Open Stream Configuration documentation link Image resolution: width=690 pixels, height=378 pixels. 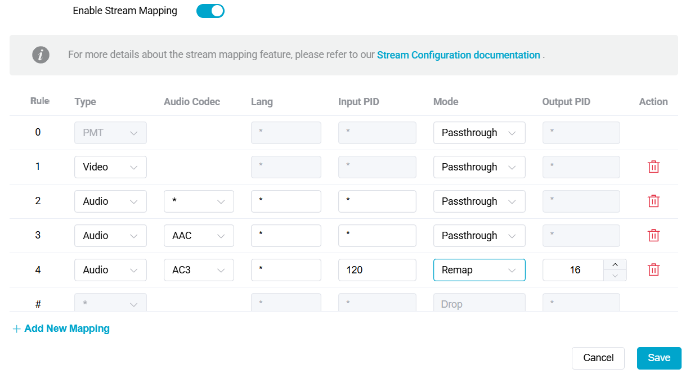(x=459, y=55)
